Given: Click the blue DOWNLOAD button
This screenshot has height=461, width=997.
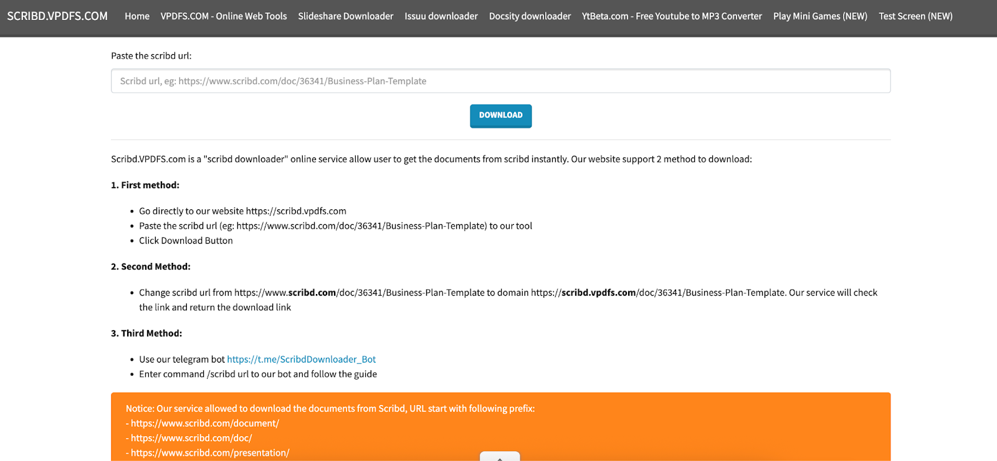Looking at the screenshot, I should [x=500, y=116].
